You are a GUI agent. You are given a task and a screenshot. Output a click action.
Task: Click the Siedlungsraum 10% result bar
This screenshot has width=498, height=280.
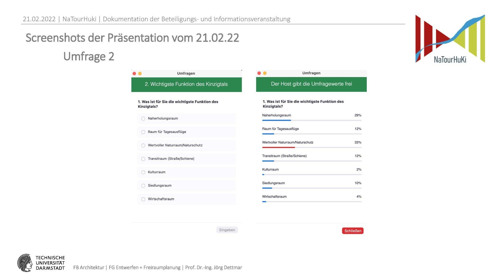(312, 188)
